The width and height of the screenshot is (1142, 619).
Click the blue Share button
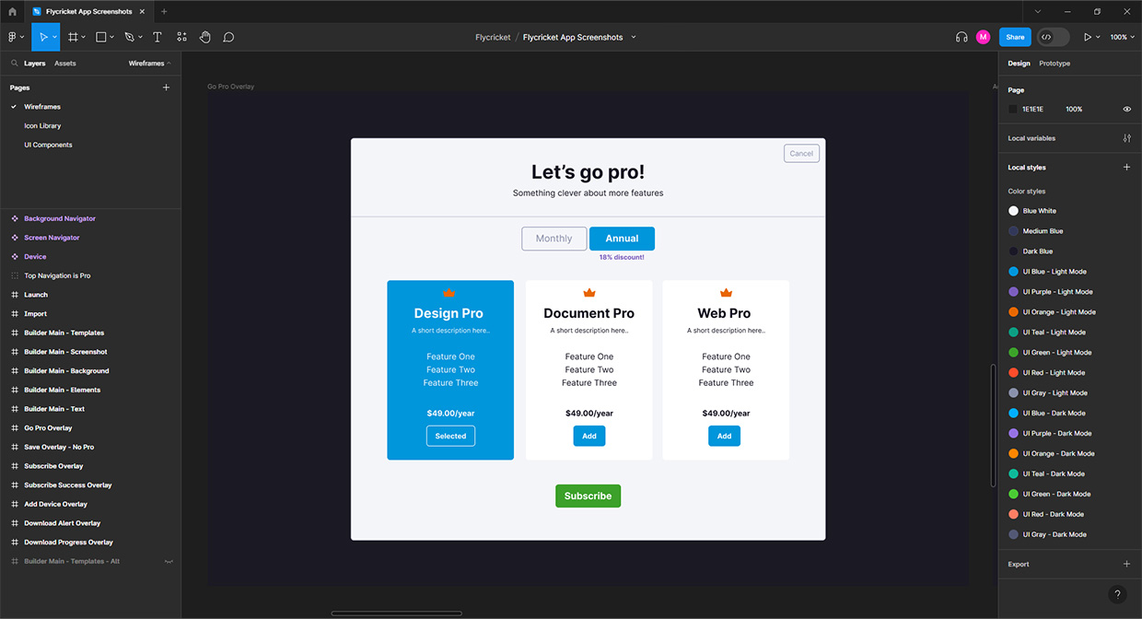(1015, 37)
